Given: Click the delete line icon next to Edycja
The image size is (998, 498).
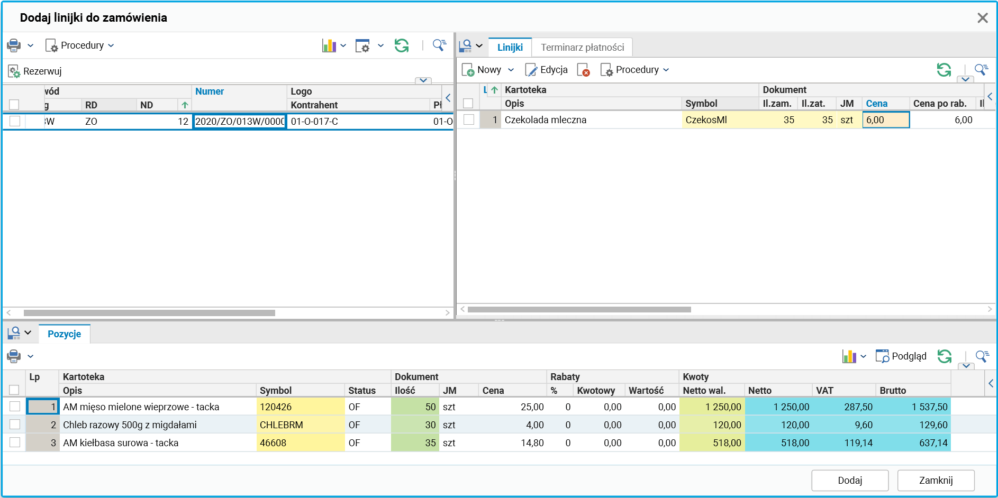Looking at the screenshot, I should tap(584, 70).
